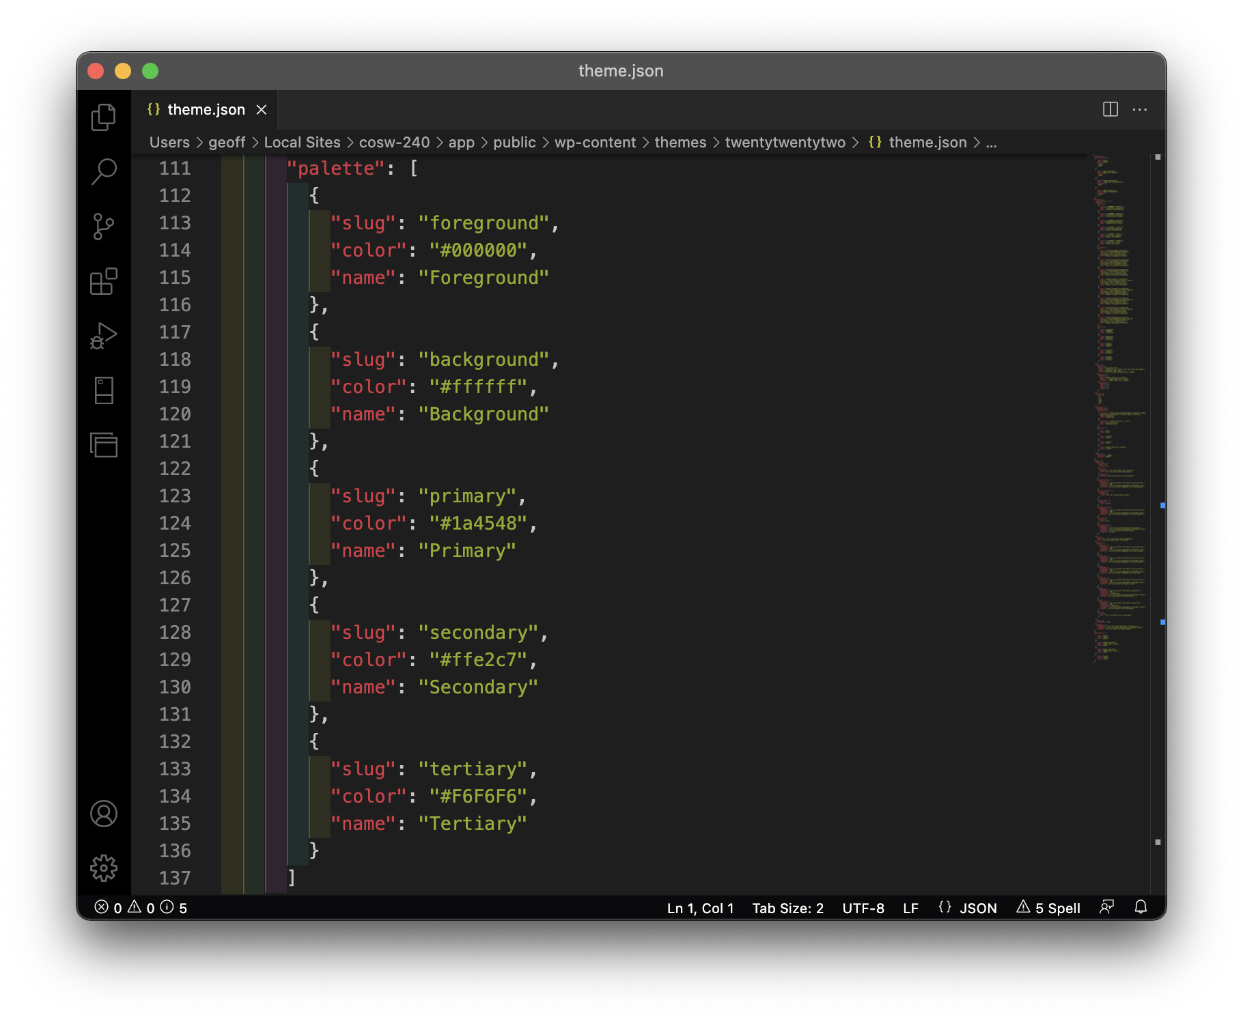
Task: Open the Source Control view
Action: 104,226
